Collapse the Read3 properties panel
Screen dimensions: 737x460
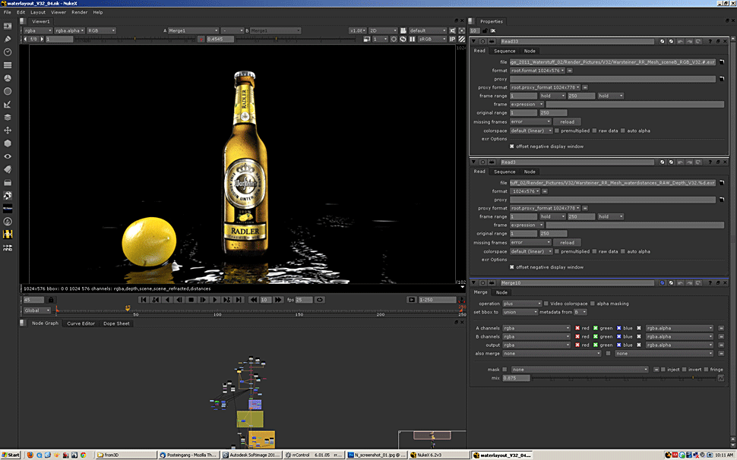(x=474, y=162)
